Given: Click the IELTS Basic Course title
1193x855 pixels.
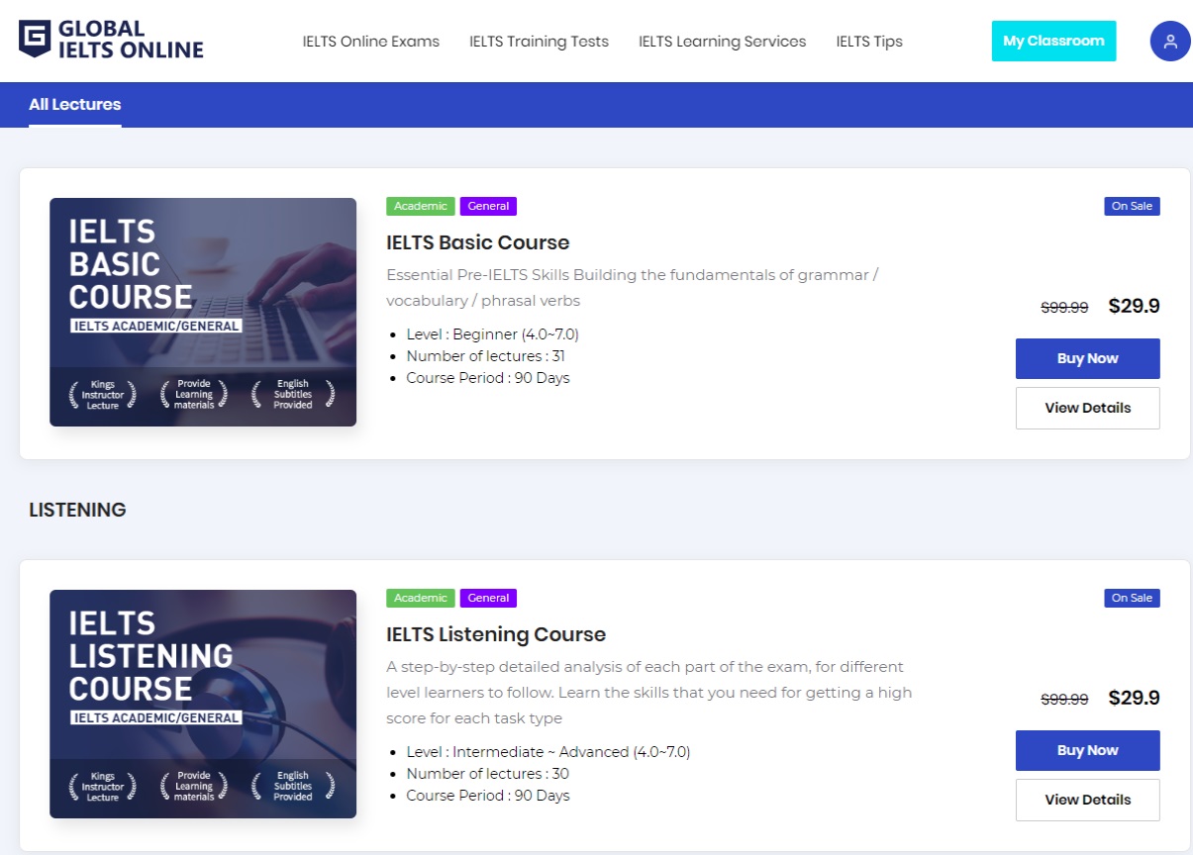Looking at the screenshot, I should coord(478,242).
